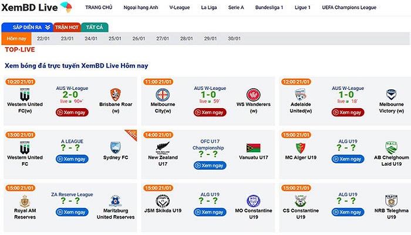411x235 pixels.
Task: Click WS Wanderers (w) team crest
Action: [254, 95]
